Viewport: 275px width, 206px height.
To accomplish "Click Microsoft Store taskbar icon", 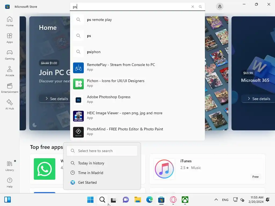I will [161, 200].
